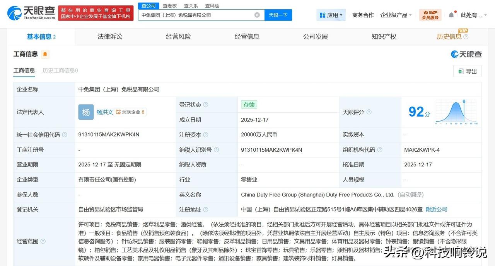The image size is (495, 266).
Task: Switch to the 知识产权 tab
Action: 384,36
